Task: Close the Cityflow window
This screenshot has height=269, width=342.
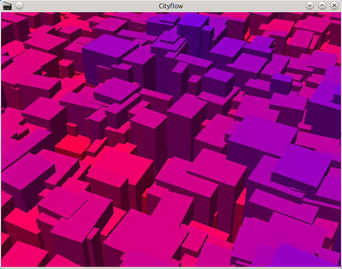Action: 334,5
